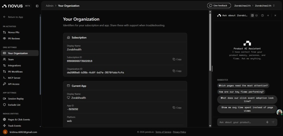The width and height of the screenshot is (283, 136).
Task: Click the Give feedback button
Action: (x=219, y=6)
